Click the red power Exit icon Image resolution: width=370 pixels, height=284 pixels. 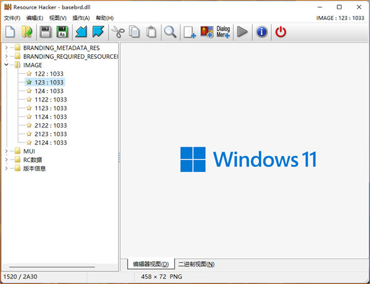click(281, 32)
